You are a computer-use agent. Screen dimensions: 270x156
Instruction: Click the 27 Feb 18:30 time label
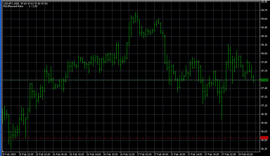(212, 154)
